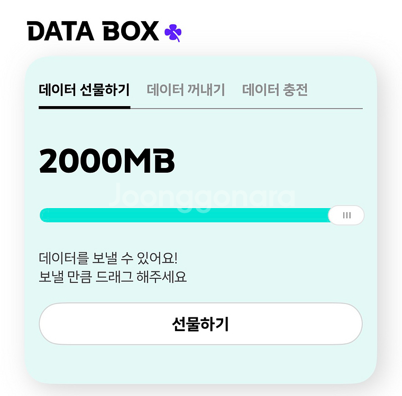Image resolution: width=402 pixels, height=396 pixels.
Task: Click the black underline below the active tab
Action: click(84, 107)
